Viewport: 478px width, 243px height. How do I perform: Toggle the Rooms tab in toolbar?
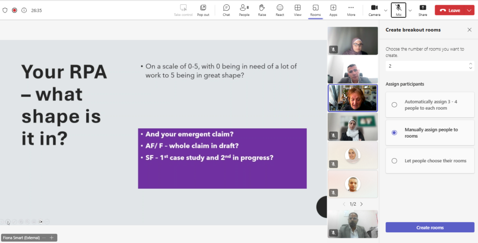(x=316, y=10)
